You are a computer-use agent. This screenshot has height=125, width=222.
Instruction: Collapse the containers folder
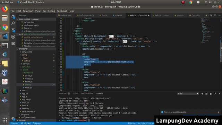[26, 67]
